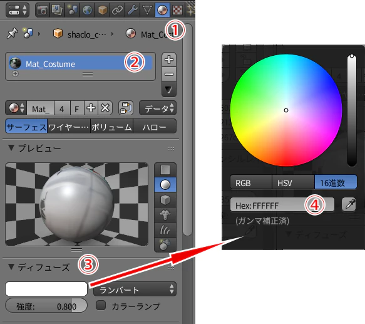Click the material user count 4
The image size is (365, 324).
62,108
